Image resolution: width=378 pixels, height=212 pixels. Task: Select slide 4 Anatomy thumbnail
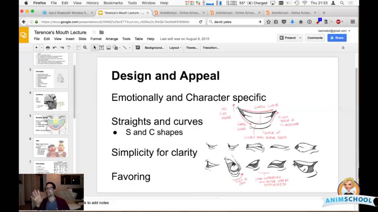pyautogui.click(x=51, y=101)
